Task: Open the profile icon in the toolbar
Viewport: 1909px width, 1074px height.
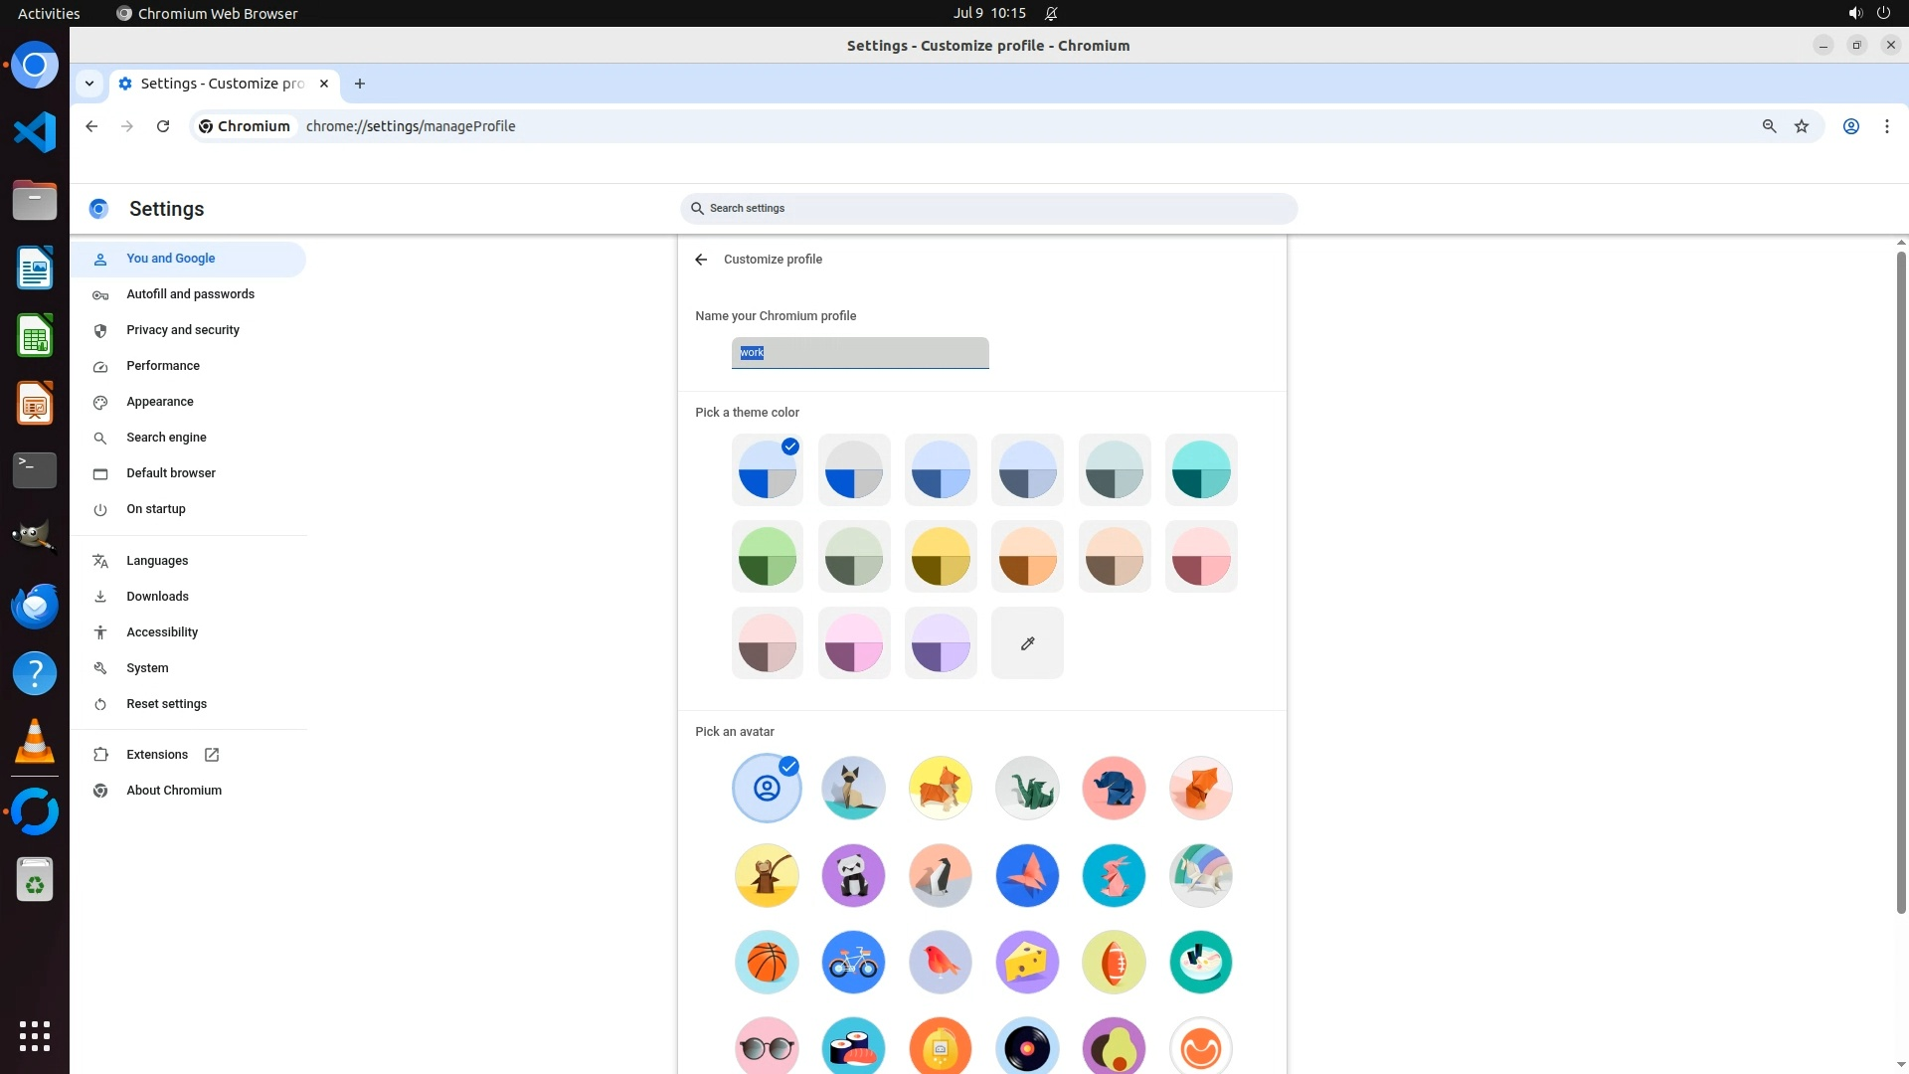Action: coord(1851,126)
